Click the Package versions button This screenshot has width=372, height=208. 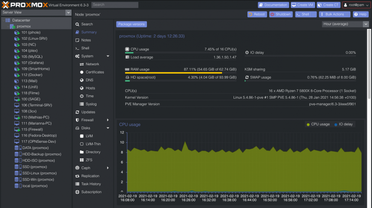[x=131, y=24]
